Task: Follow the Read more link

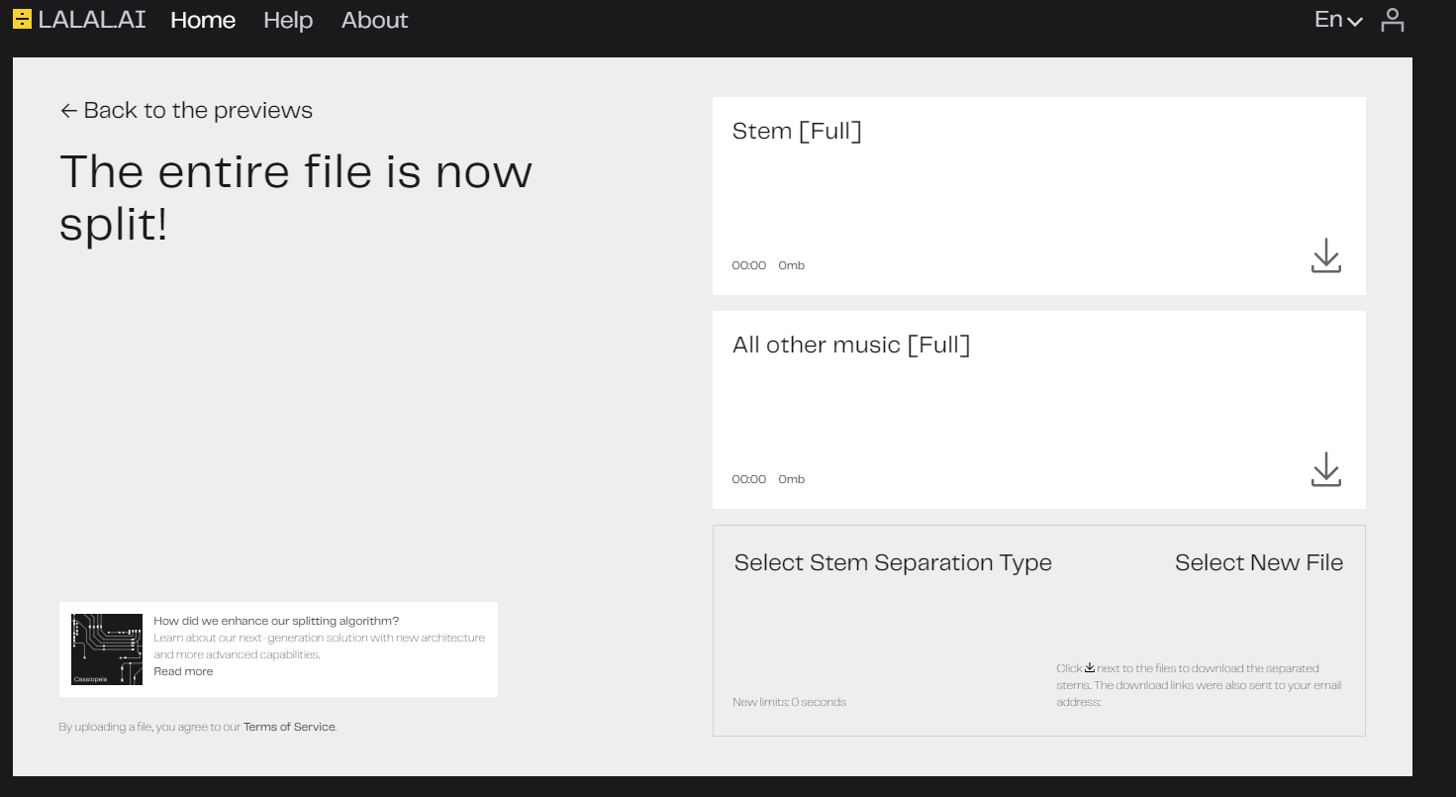Action: click(183, 671)
